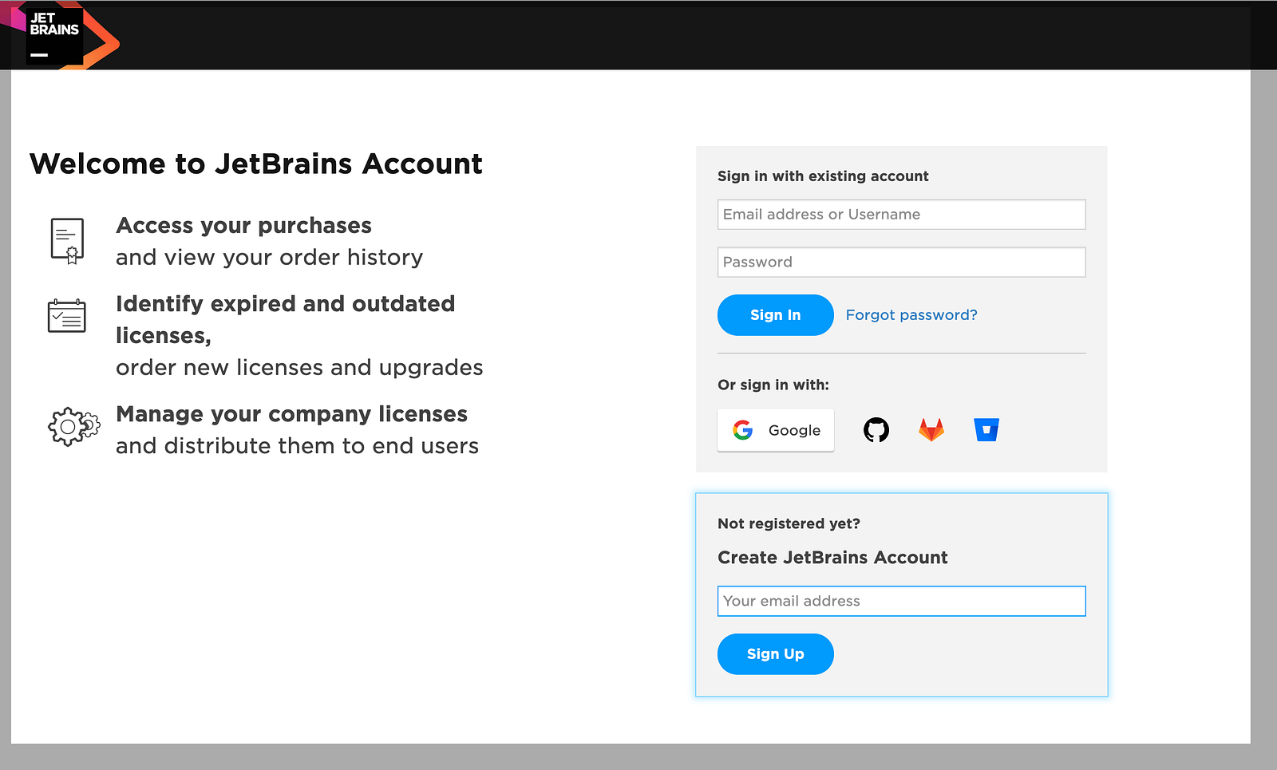Screen dimensions: 1277x770
Task: Click the licenses calendar checklist icon
Action: click(x=67, y=316)
